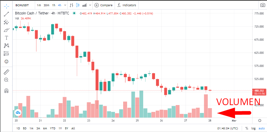This screenshot has width=267, height=132.
Task: Toggle percent scale on the price axis
Action: tap(247, 128)
